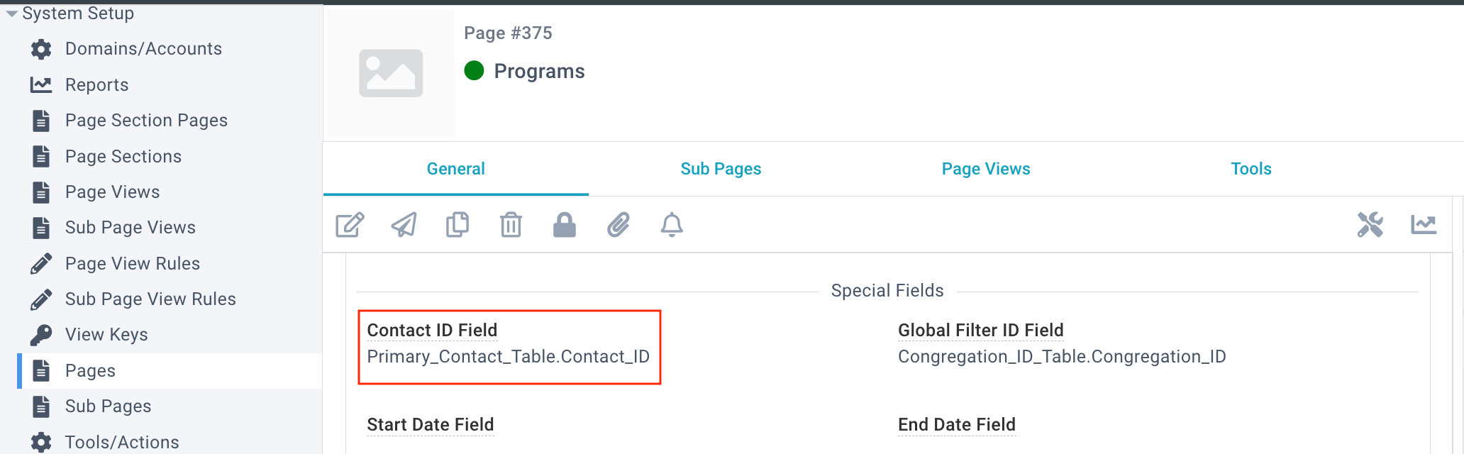Viewport: 1464px width, 454px height.
Task: Click the padlock security icon
Action: pyautogui.click(x=565, y=225)
